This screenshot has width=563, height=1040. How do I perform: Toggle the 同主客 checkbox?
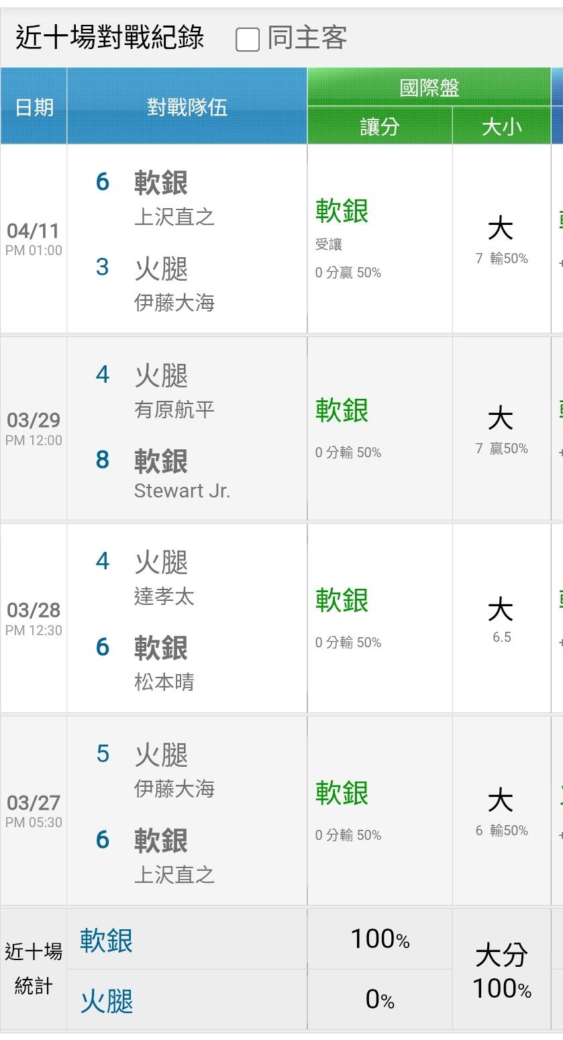pos(248,40)
